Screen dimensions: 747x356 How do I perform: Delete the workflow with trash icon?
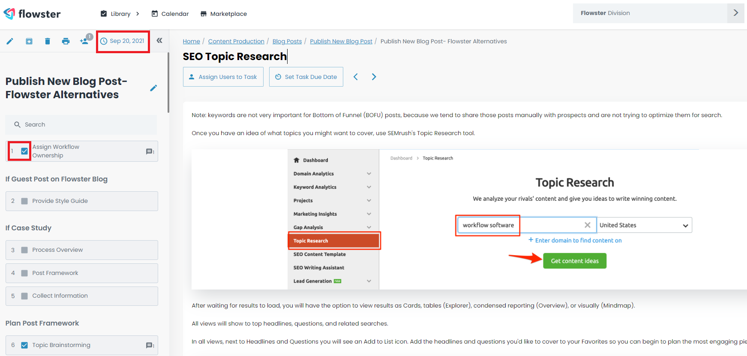(x=48, y=41)
